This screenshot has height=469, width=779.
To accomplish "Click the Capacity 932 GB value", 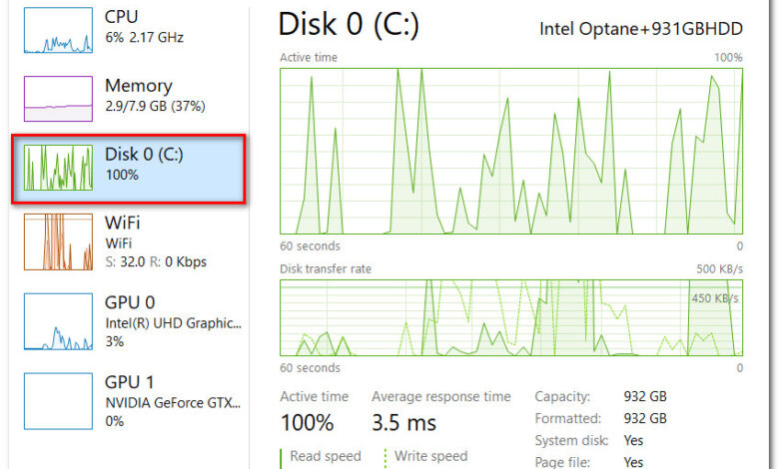I will coord(643,396).
